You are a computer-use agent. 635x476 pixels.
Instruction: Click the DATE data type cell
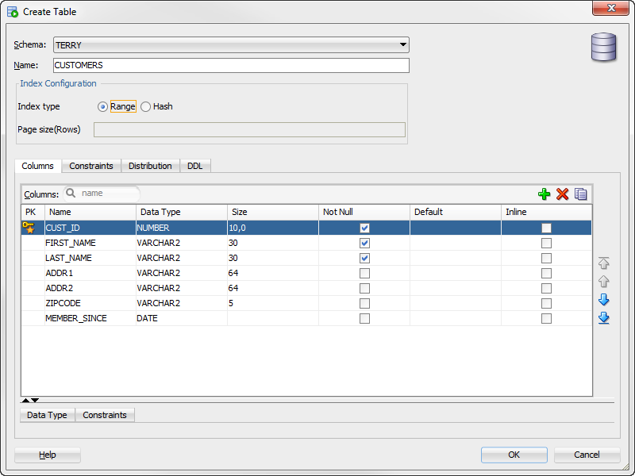point(182,319)
